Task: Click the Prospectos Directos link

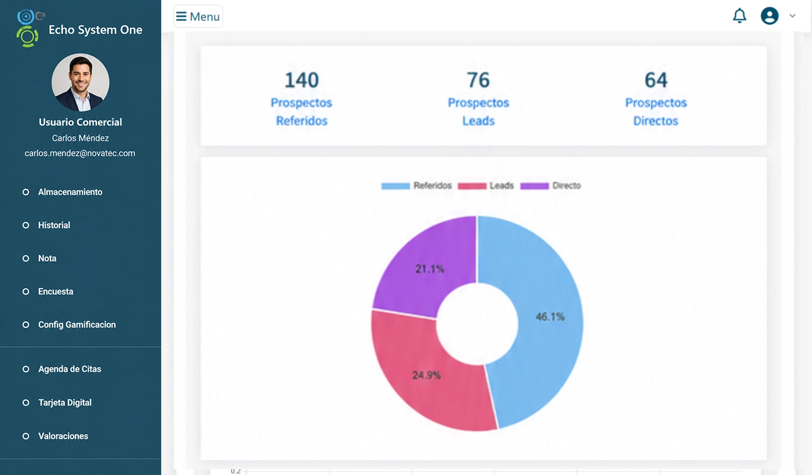Action: (656, 112)
